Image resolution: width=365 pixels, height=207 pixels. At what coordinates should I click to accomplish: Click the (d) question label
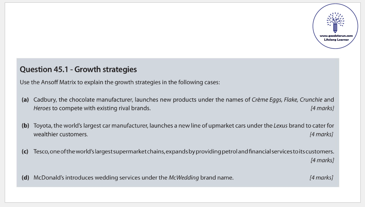[25, 178]
